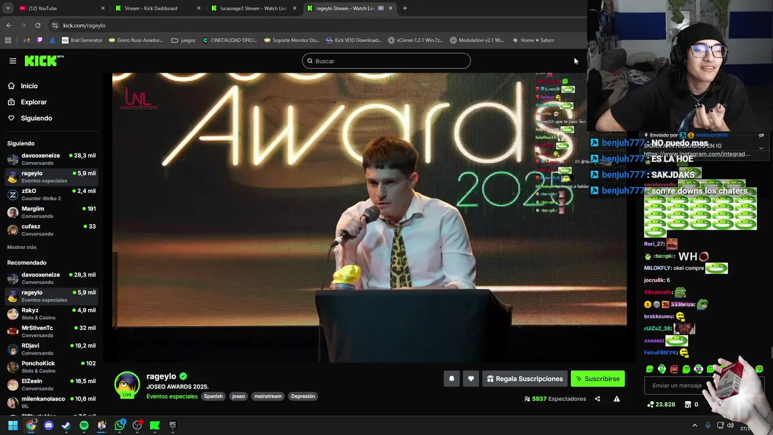Toggle stream notifications bell
The image size is (773, 435).
pos(451,379)
